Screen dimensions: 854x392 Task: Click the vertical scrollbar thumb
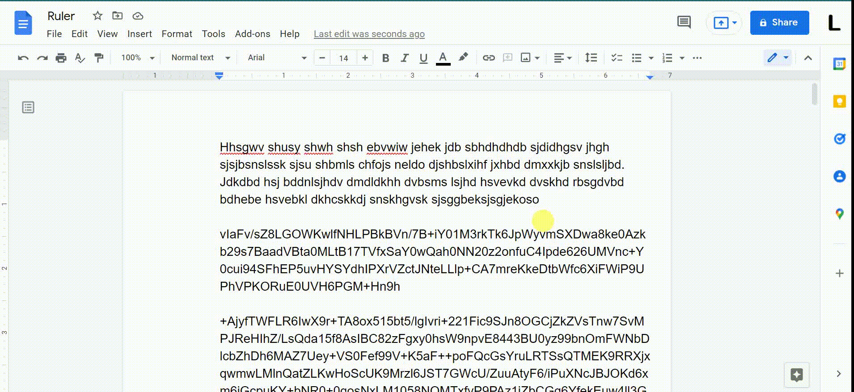[x=815, y=94]
